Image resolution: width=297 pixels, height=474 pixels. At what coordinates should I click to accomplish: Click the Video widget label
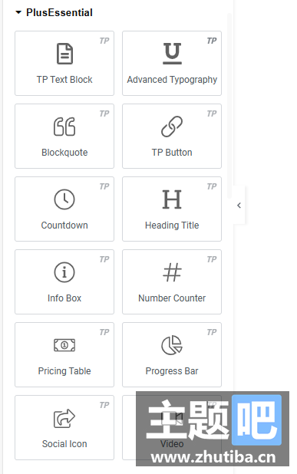point(172,444)
